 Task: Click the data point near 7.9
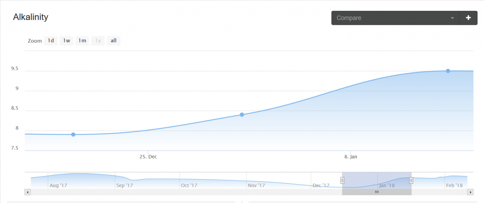pos(73,134)
